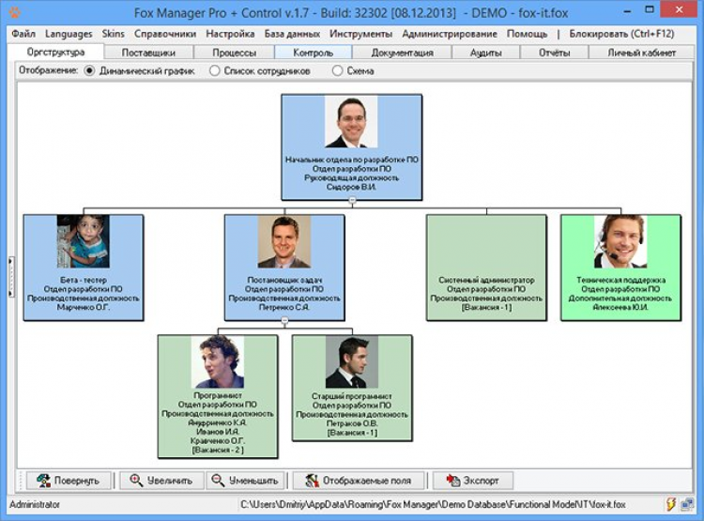
Task: Click Блокировать (Ctrl+F12) in the menu bar
Action: click(x=621, y=34)
